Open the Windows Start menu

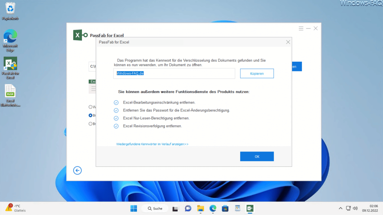click(134, 208)
